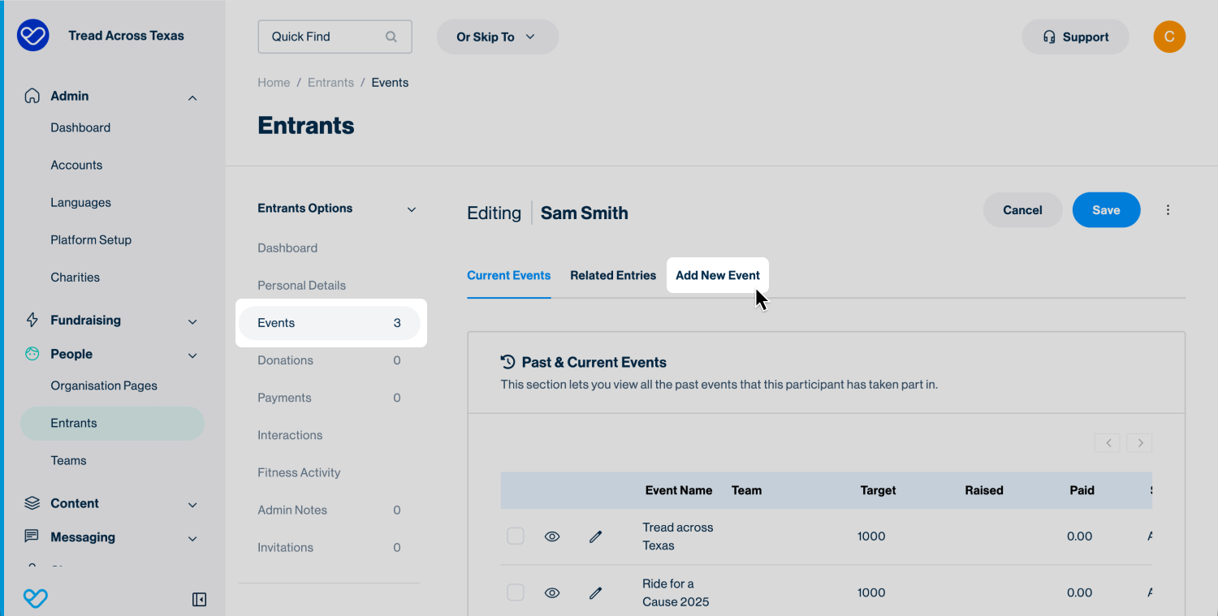Expand the Fundraising sidebar section
This screenshot has height=616, width=1218.
192,321
